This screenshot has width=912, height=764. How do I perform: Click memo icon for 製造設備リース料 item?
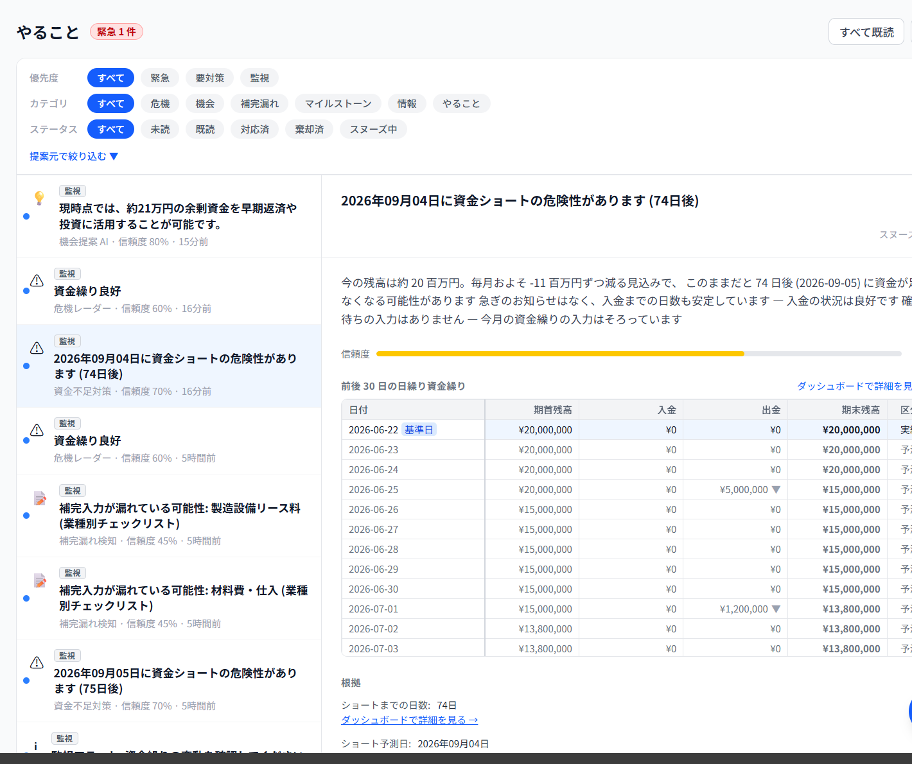click(x=40, y=498)
